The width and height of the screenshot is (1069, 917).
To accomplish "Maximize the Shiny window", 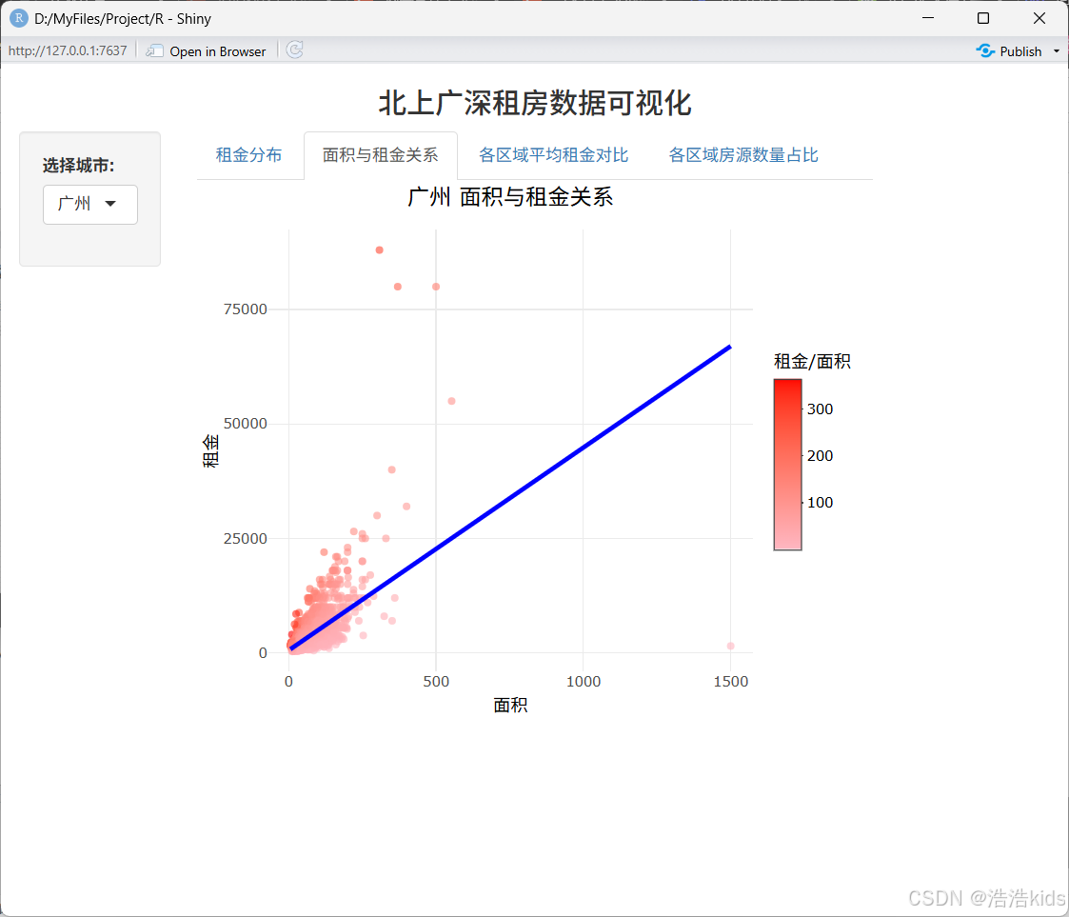I will [x=983, y=18].
